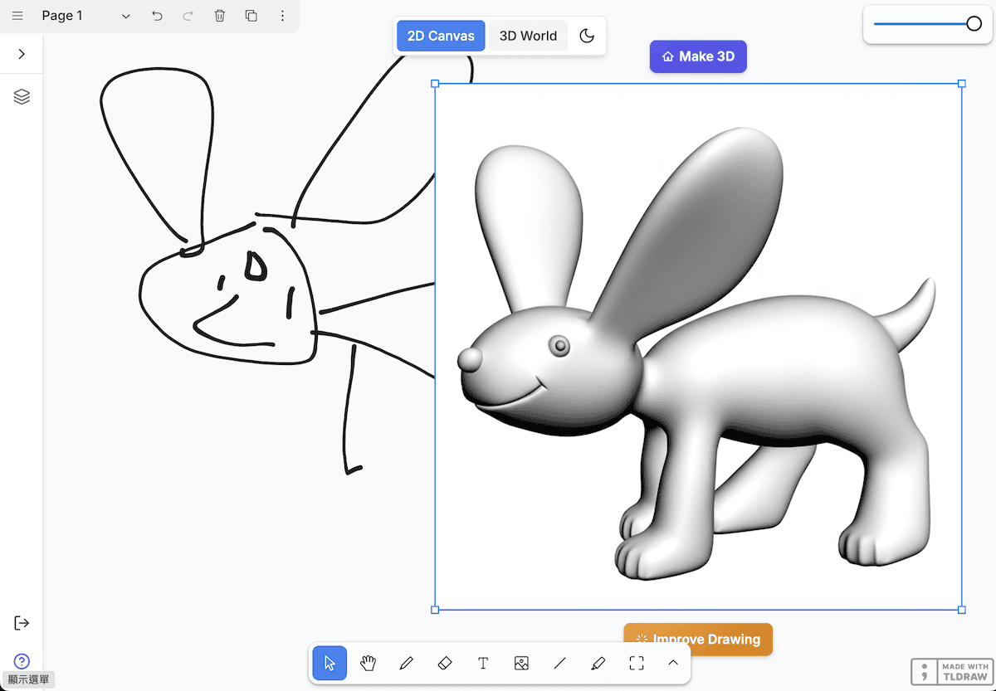The height and width of the screenshot is (691, 996).
Task: Expand the left sidebar arrow
Action: click(22, 54)
